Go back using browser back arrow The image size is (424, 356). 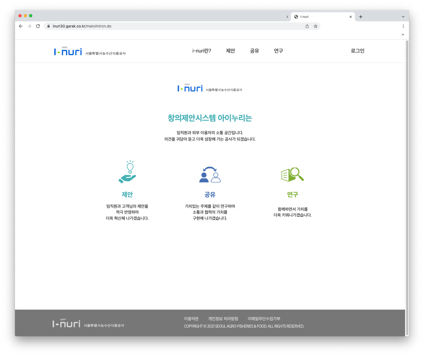click(x=21, y=26)
